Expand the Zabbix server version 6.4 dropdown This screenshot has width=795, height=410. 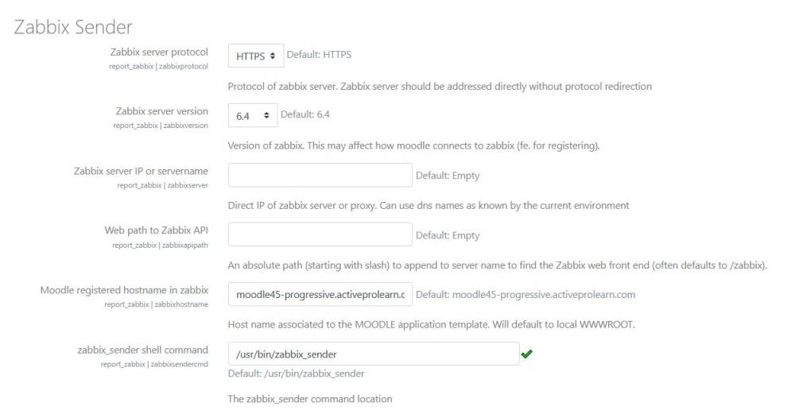click(x=252, y=115)
